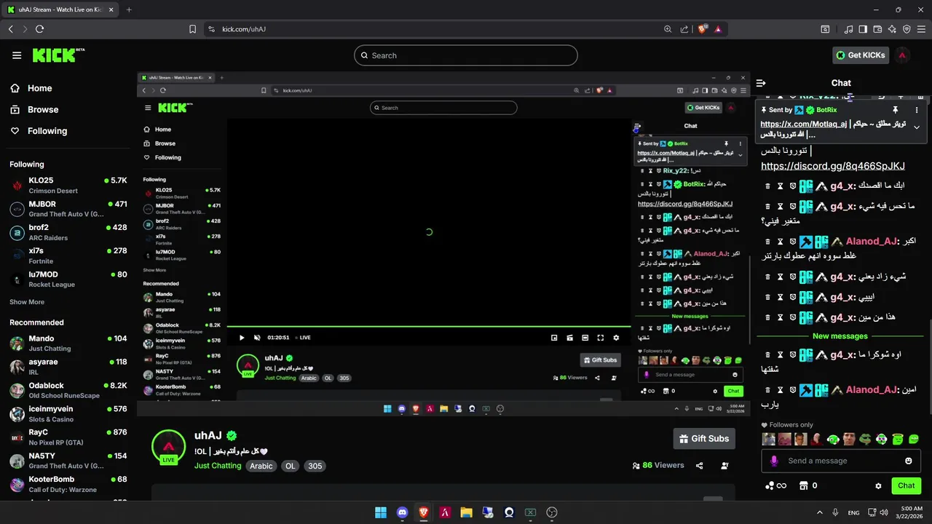
Task: Open Brave VPN shield icon
Action: pyautogui.click(x=907, y=29)
